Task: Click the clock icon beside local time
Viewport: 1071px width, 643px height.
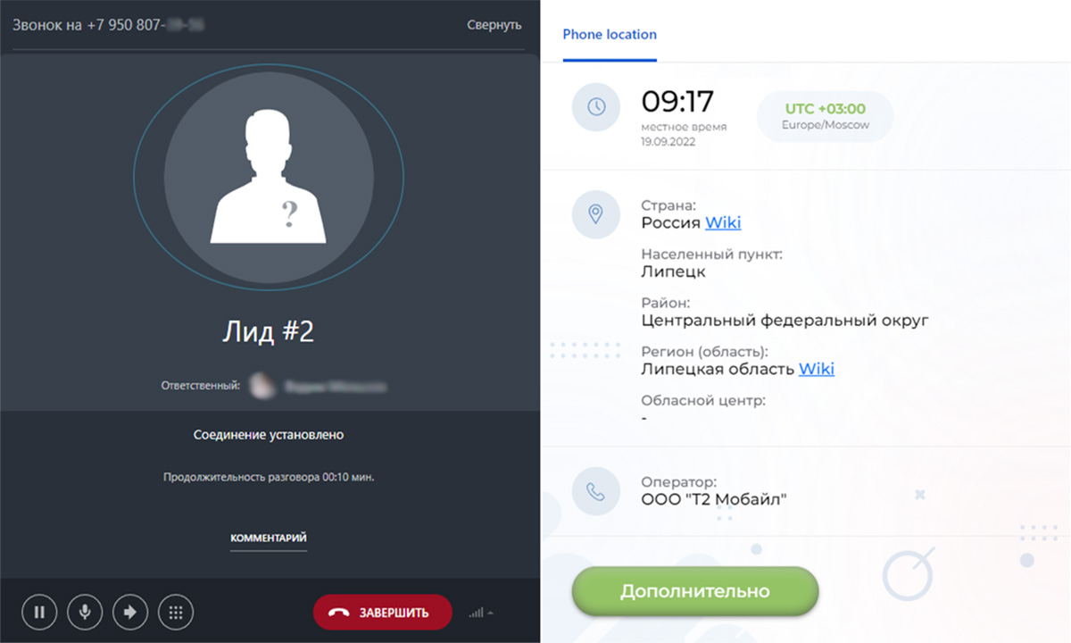Action: tap(596, 107)
